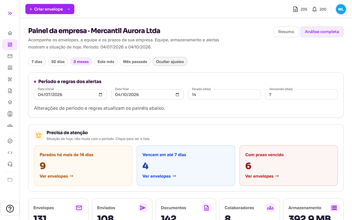The width and height of the screenshot is (352, 220).
Task: Select the Mês passado period chip
Action: (x=135, y=62)
